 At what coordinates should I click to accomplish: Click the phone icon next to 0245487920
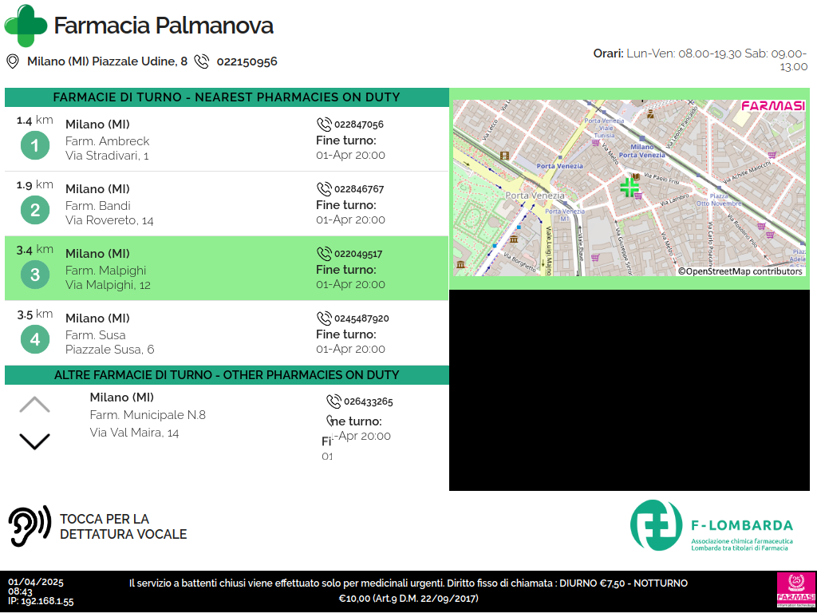click(x=324, y=318)
